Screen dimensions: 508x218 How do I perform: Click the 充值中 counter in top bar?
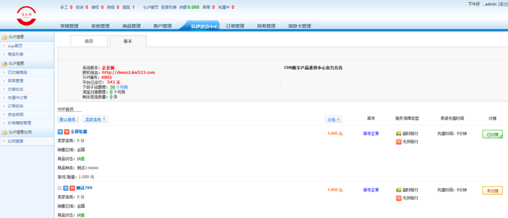coord(226,7)
